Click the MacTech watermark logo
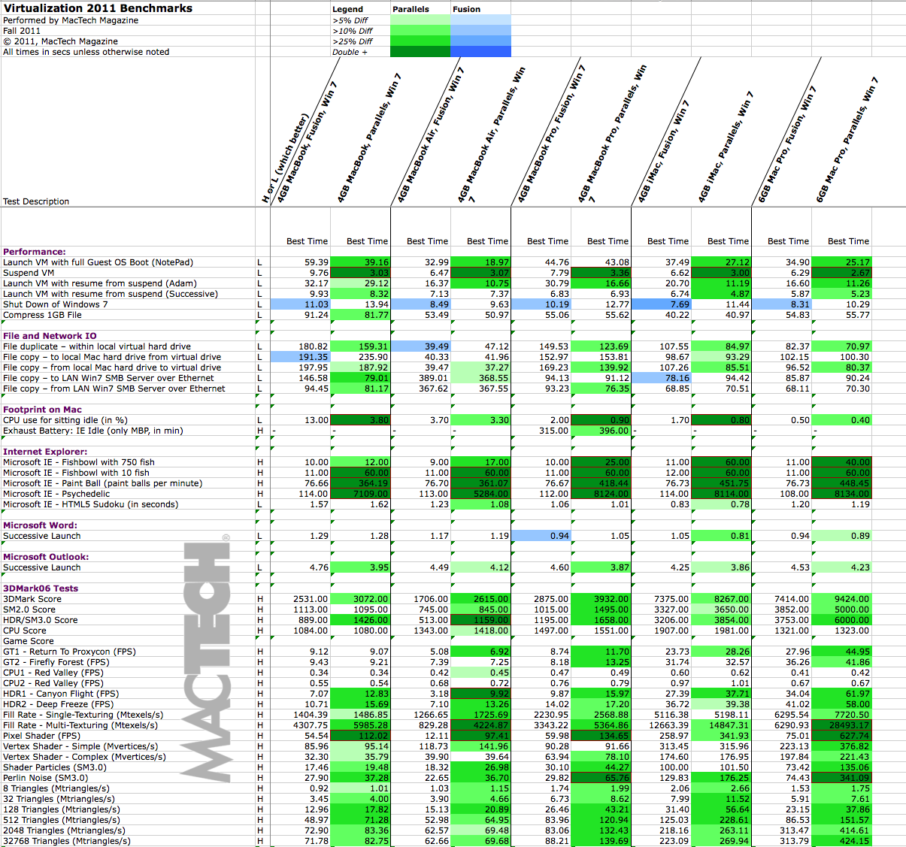Viewport: 906px width, 847px height. tap(208, 659)
